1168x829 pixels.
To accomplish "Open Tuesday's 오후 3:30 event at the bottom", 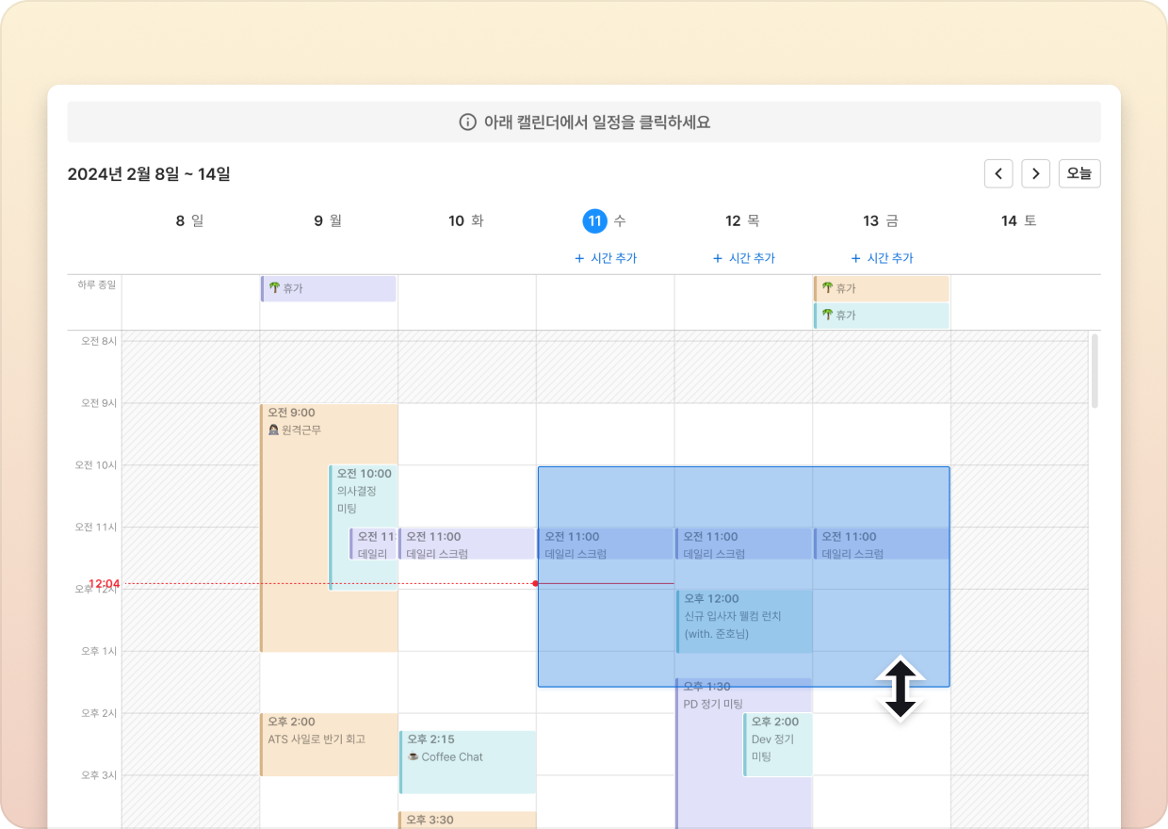I will pyautogui.click(x=467, y=821).
